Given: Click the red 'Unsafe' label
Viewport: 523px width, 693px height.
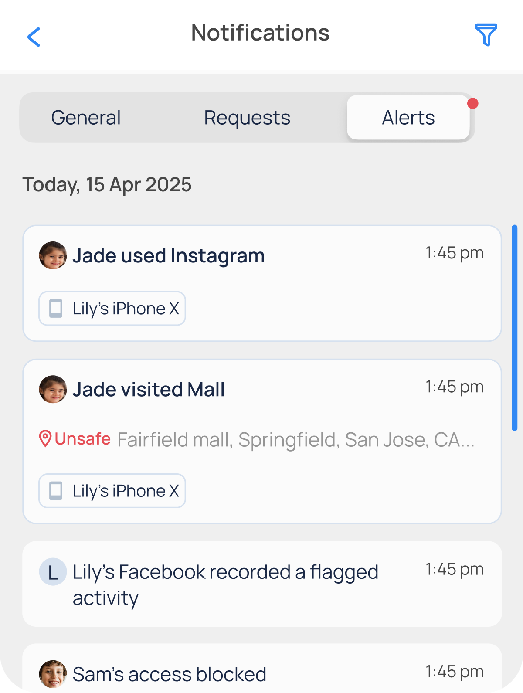Looking at the screenshot, I should point(83,439).
